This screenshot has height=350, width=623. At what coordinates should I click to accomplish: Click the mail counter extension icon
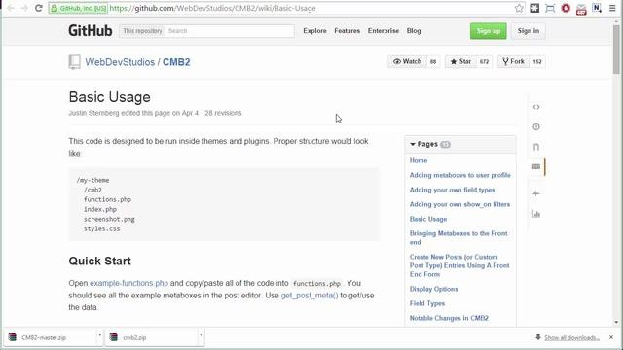(x=581, y=9)
